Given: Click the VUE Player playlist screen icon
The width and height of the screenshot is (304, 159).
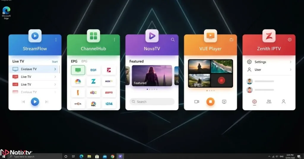Looking at the screenshot, I should pos(224,102).
